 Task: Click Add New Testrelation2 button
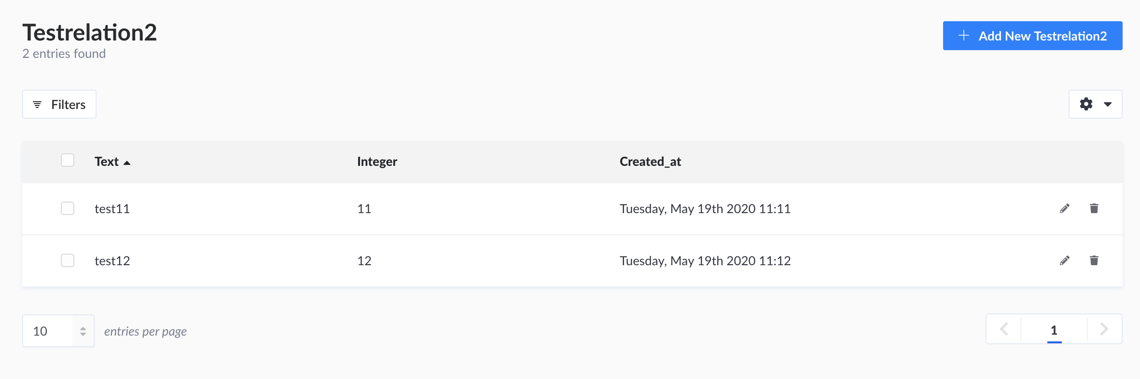pos(1032,36)
